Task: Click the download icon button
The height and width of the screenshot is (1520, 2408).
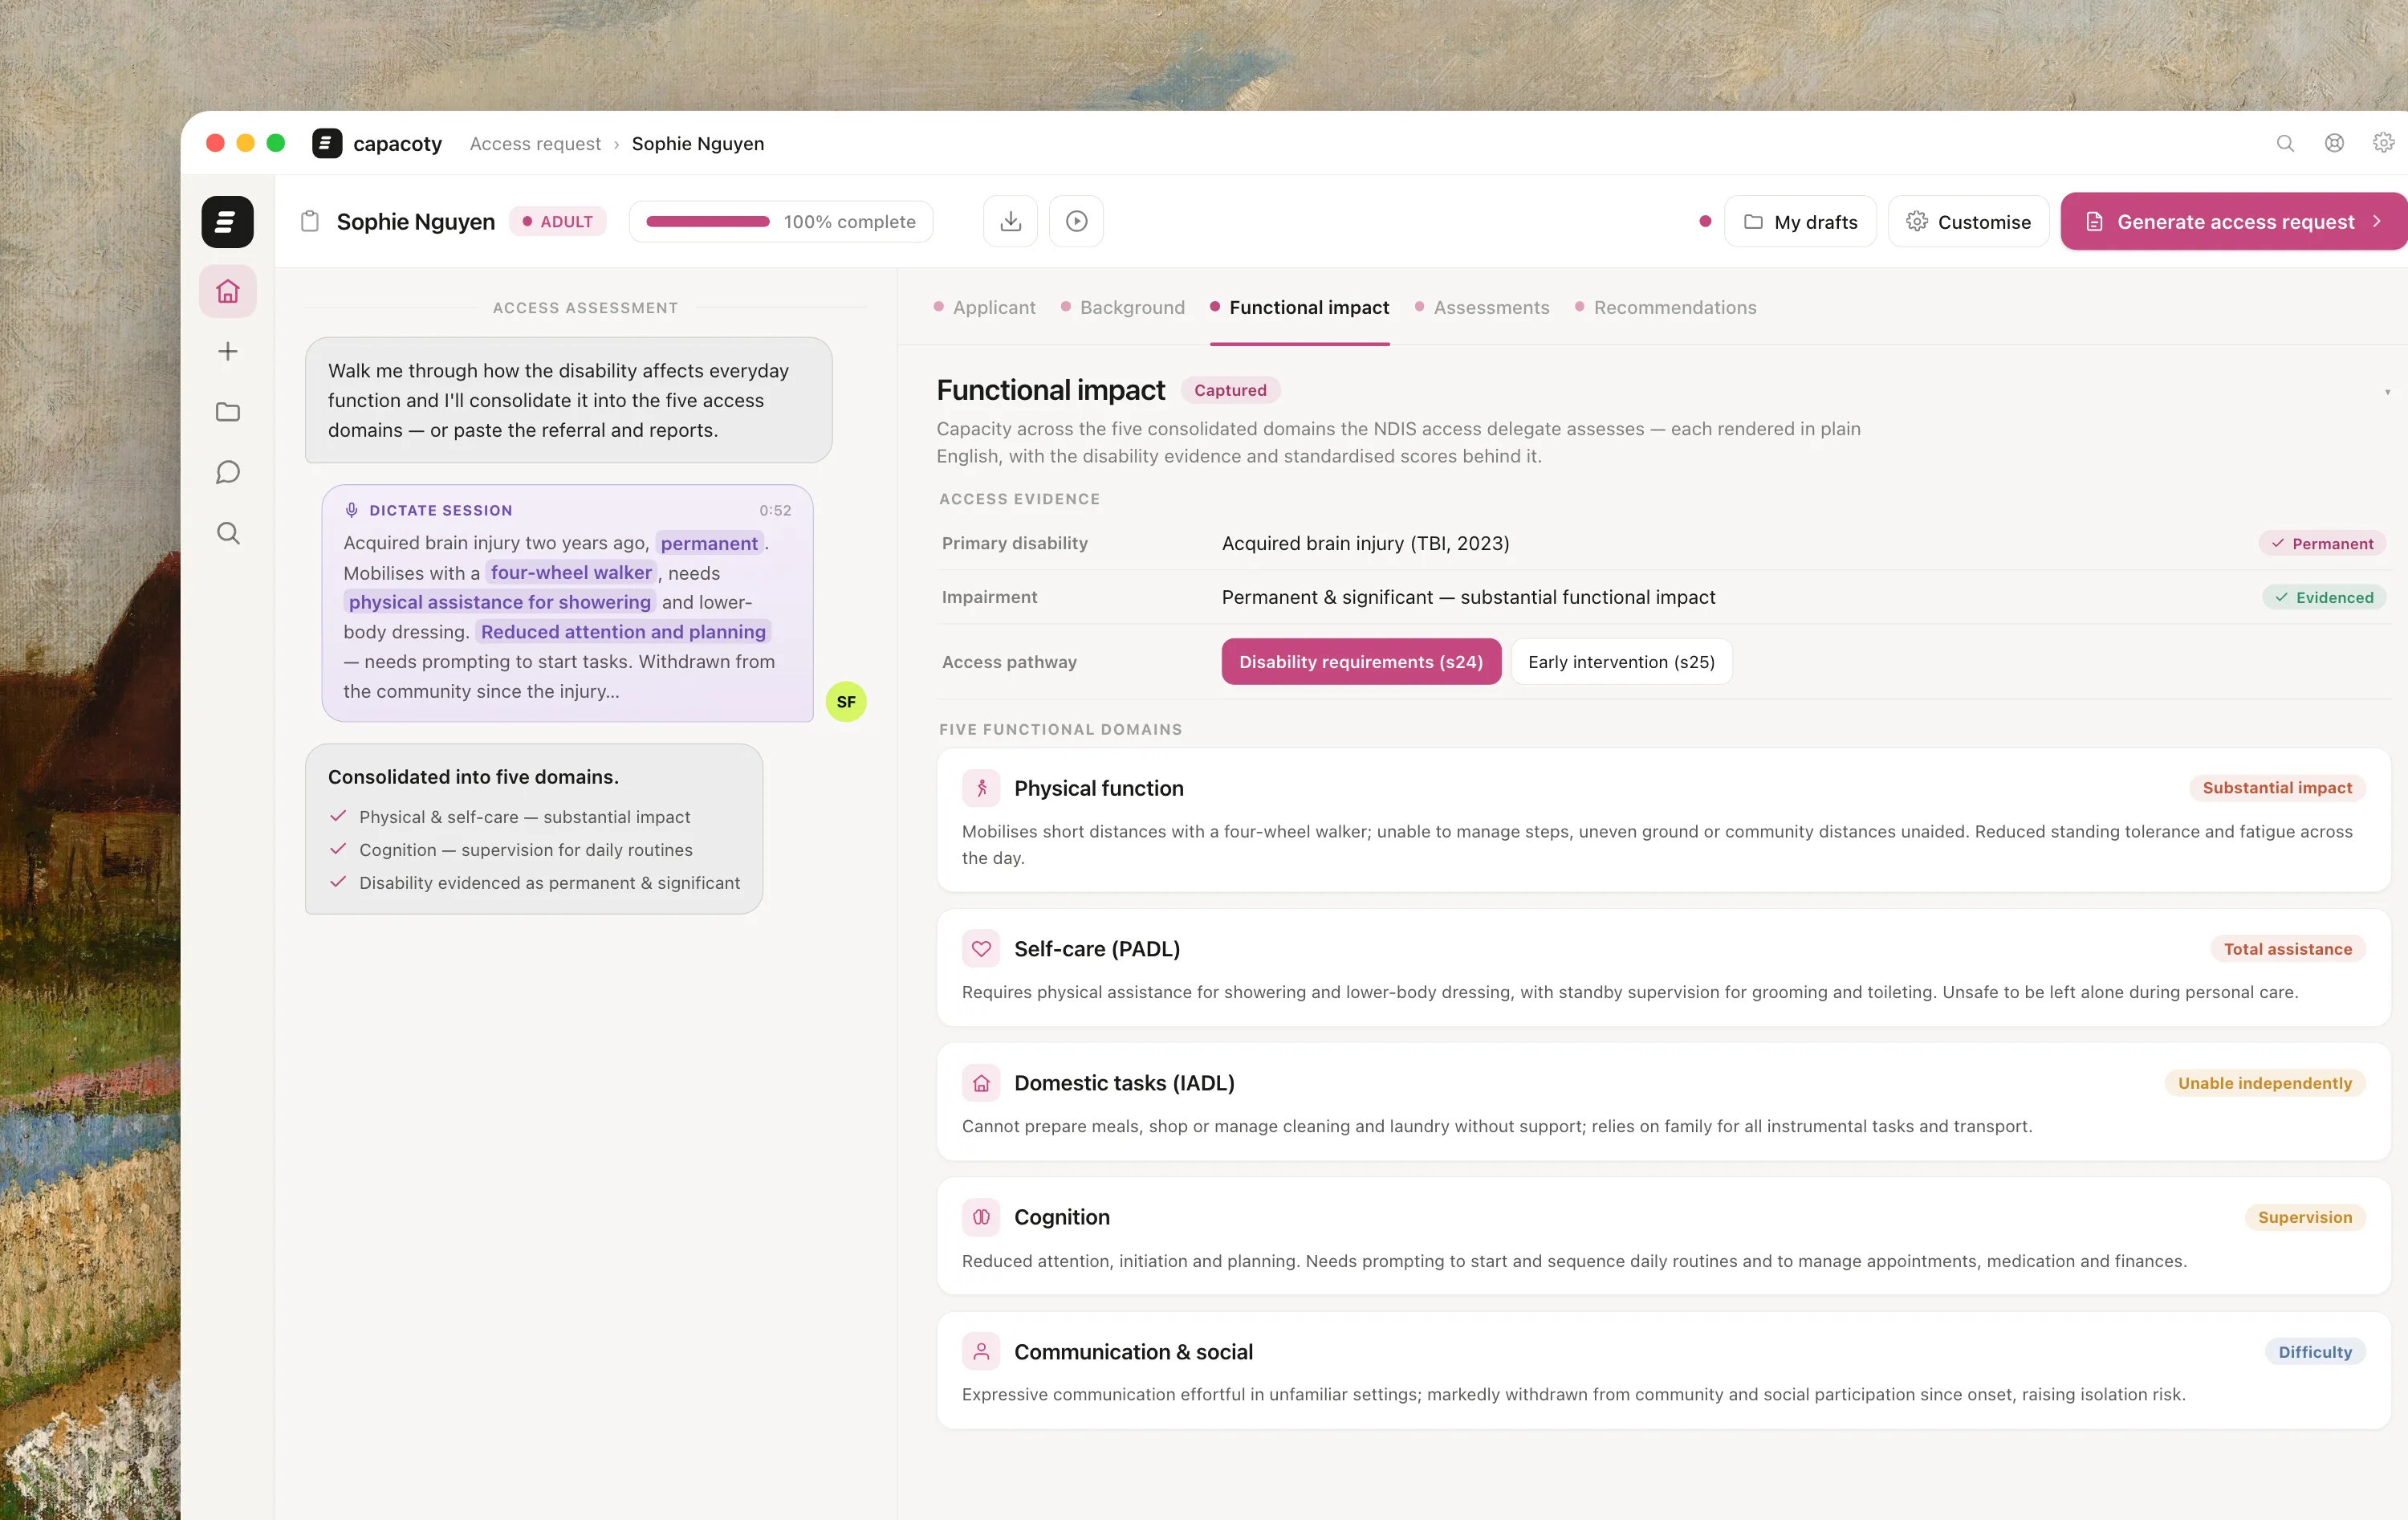Action: coord(1010,221)
